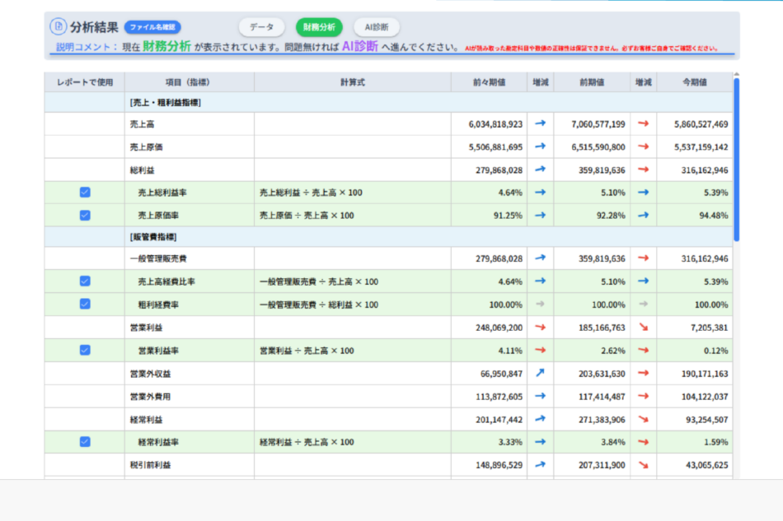Click the value 6,034,818,923
783x521 pixels.
tap(495, 124)
